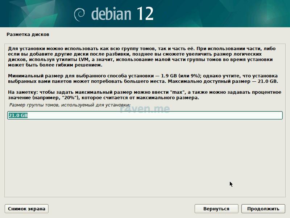Click the number 12 in the banner

click(145, 13)
